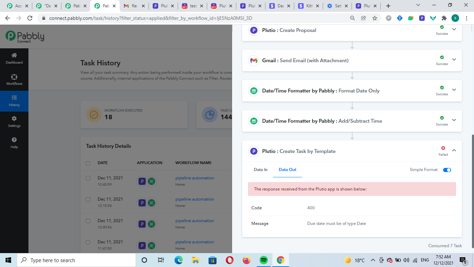Open the Chrome extensions puzzle icon

click(444, 18)
